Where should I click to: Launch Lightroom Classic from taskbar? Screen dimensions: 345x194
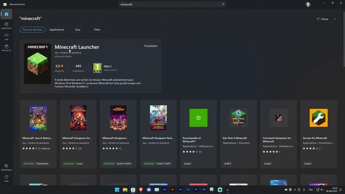(x=188, y=190)
